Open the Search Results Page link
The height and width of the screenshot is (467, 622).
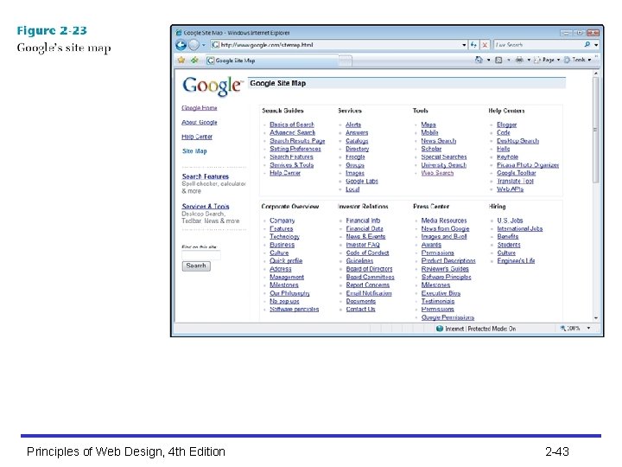(297, 141)
